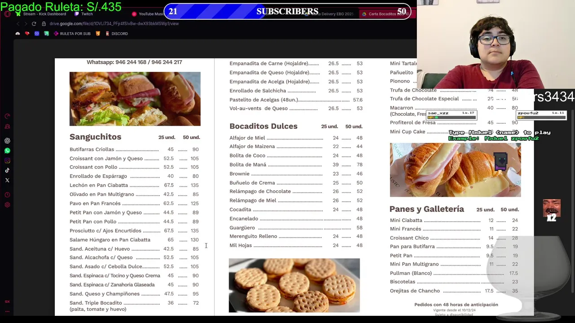Select the Pullman (Blanco) row
Image resolution: width=575 pixels, height=323 pixels.
[x=454, y=273]
